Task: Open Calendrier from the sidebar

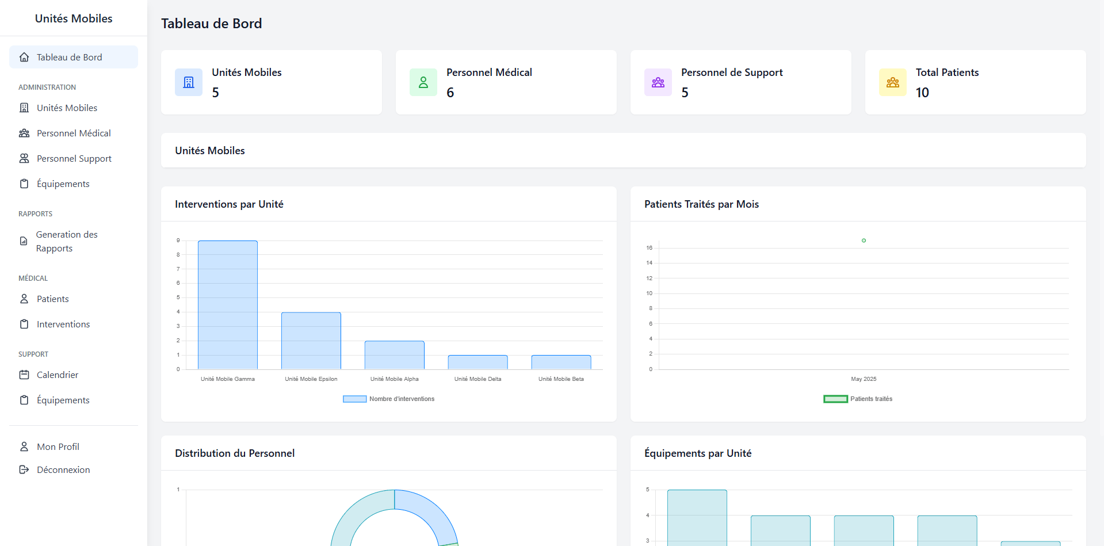Action: 74,375
